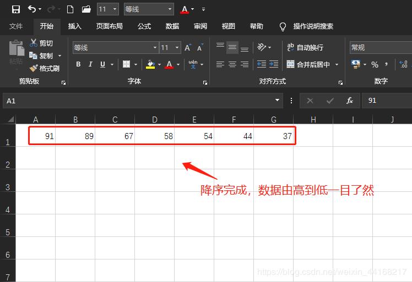
Task: Switch to 公式 Formulas tab
Action: 144,26
